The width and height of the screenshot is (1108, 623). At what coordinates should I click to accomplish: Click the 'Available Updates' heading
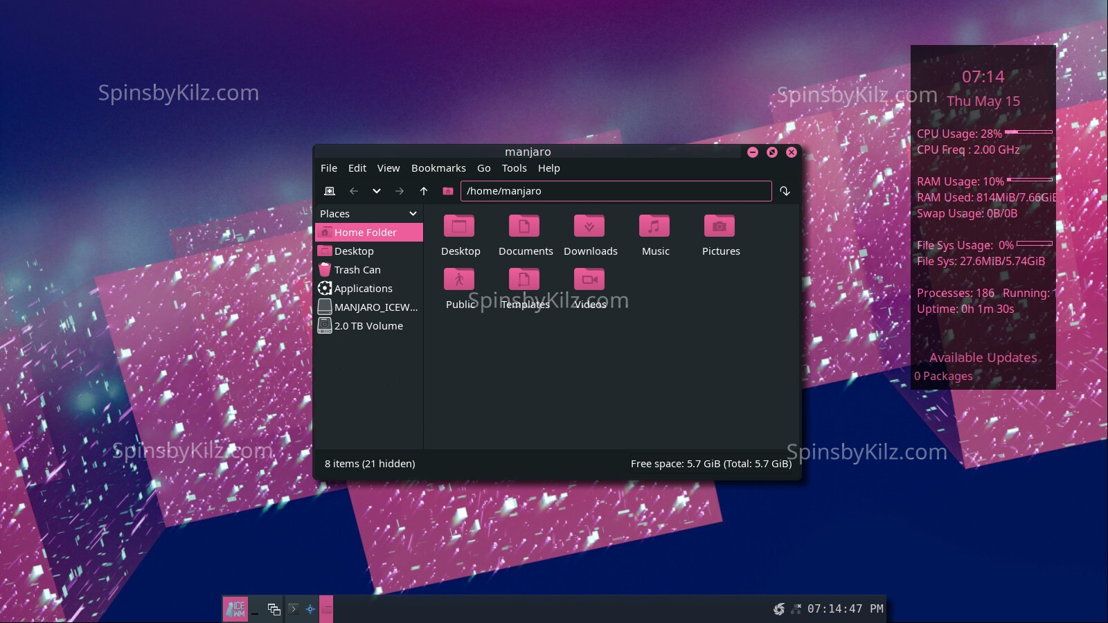tap(983, 358)
